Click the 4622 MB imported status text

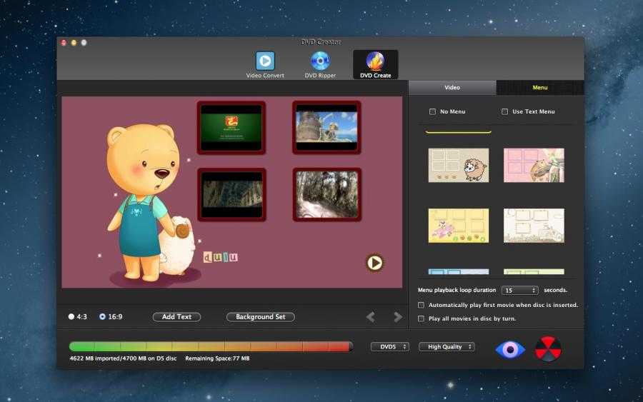123,358
